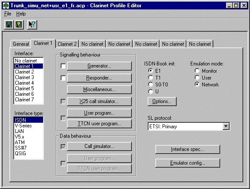The width and height of the screenshot is (250, 189).
Task: Activate the context help arrow-question icon
Action: pyautogui.click(x=32, y=25)
